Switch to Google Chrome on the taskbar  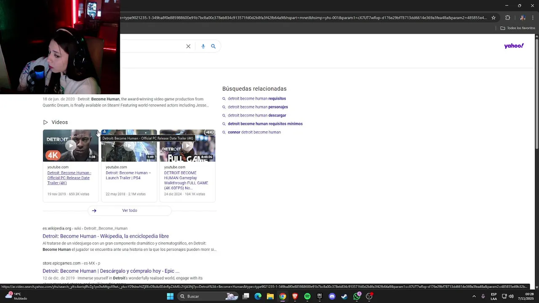[x=283, y=296]
